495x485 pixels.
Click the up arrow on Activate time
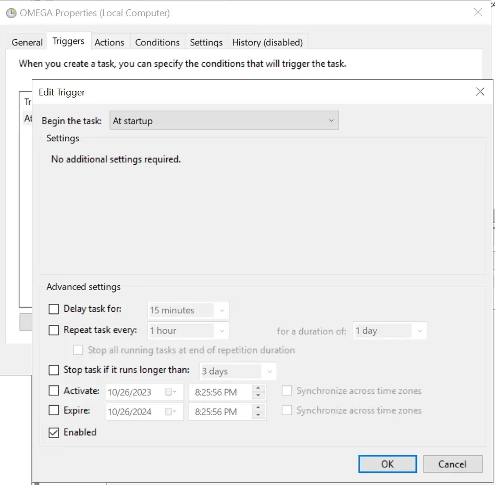(258, 389)
